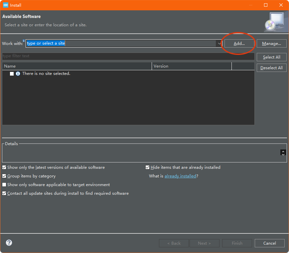Click info icon beside no site selected

(18, 74)
